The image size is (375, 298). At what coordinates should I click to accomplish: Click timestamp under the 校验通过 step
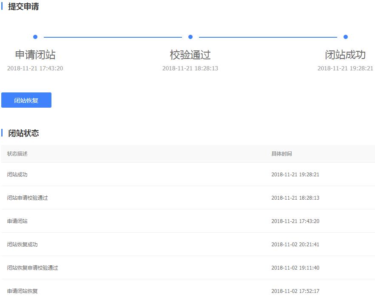tap(190, 68)
